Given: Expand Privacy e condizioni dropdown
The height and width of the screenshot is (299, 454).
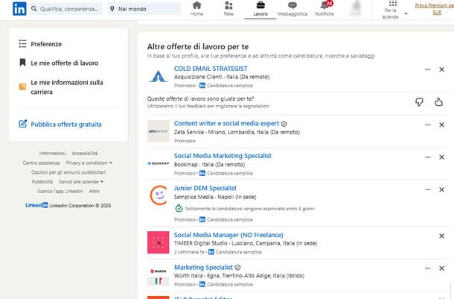Looking at the screenshot, I should click(x=89, y=163).
